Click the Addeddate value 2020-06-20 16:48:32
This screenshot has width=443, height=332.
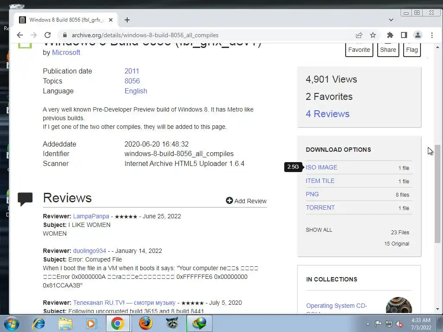pos(157,144)
